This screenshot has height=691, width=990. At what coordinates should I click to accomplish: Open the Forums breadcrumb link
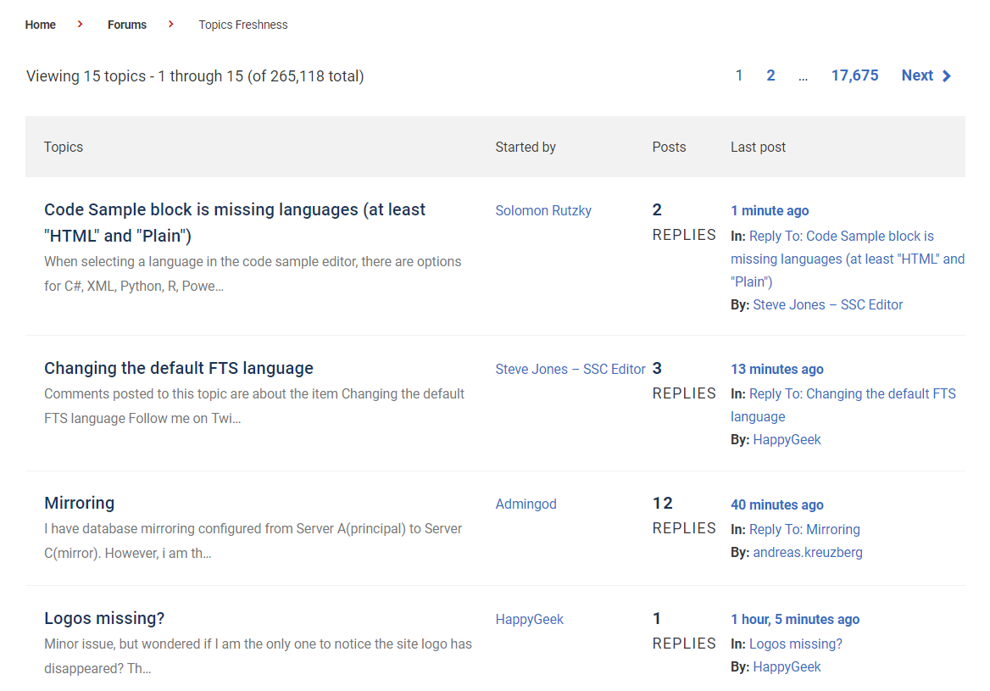[x=127, y=25]
